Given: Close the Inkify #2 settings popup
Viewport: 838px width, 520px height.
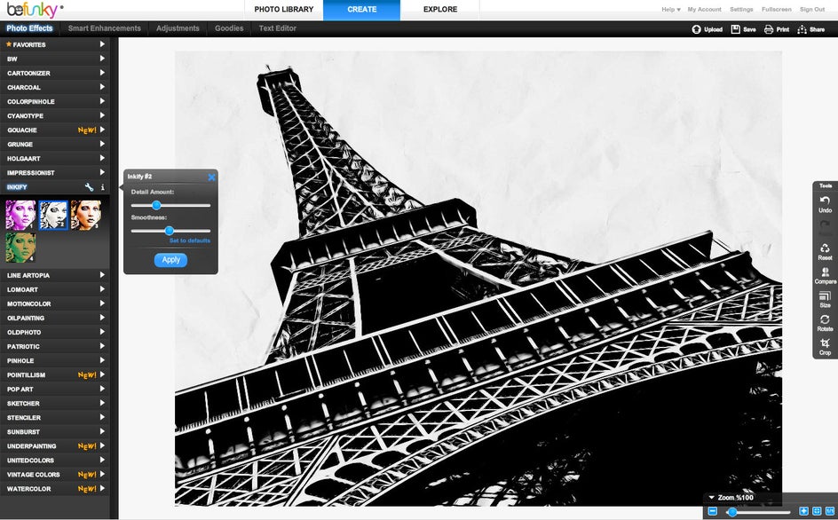Looking at the screenshot, I should (211, 177).
